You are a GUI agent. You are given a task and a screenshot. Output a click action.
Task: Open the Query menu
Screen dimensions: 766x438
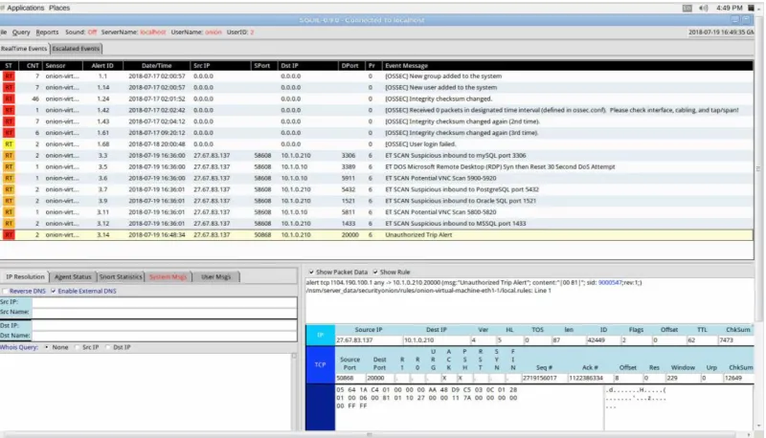(21, 33)
